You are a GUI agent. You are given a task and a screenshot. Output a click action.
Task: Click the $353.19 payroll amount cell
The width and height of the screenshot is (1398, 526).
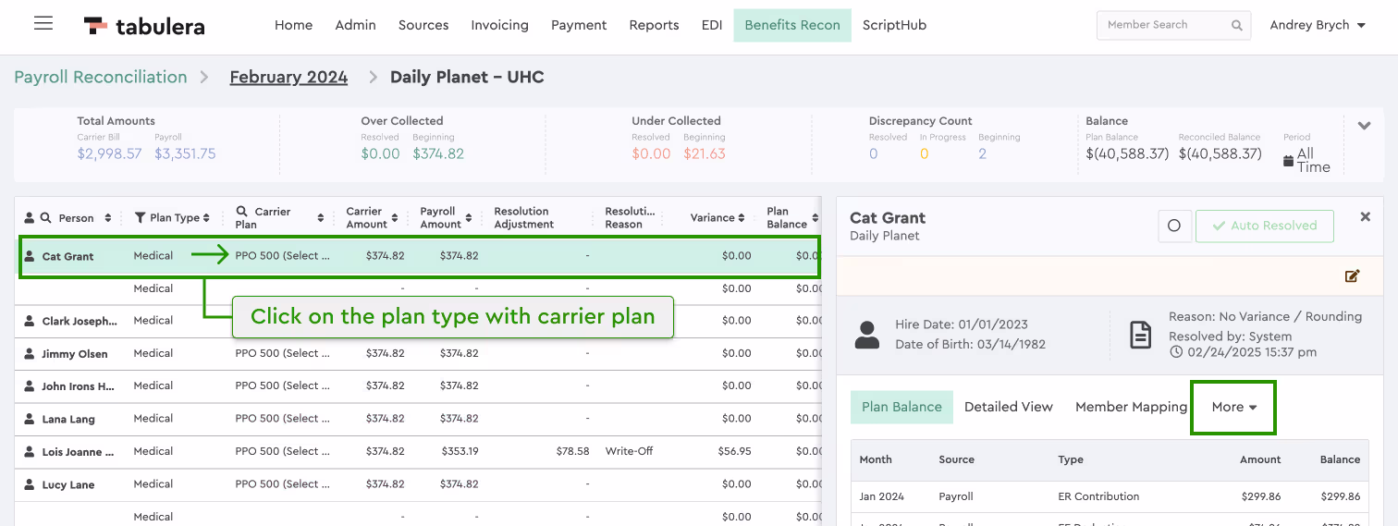[x=460, y=451]
